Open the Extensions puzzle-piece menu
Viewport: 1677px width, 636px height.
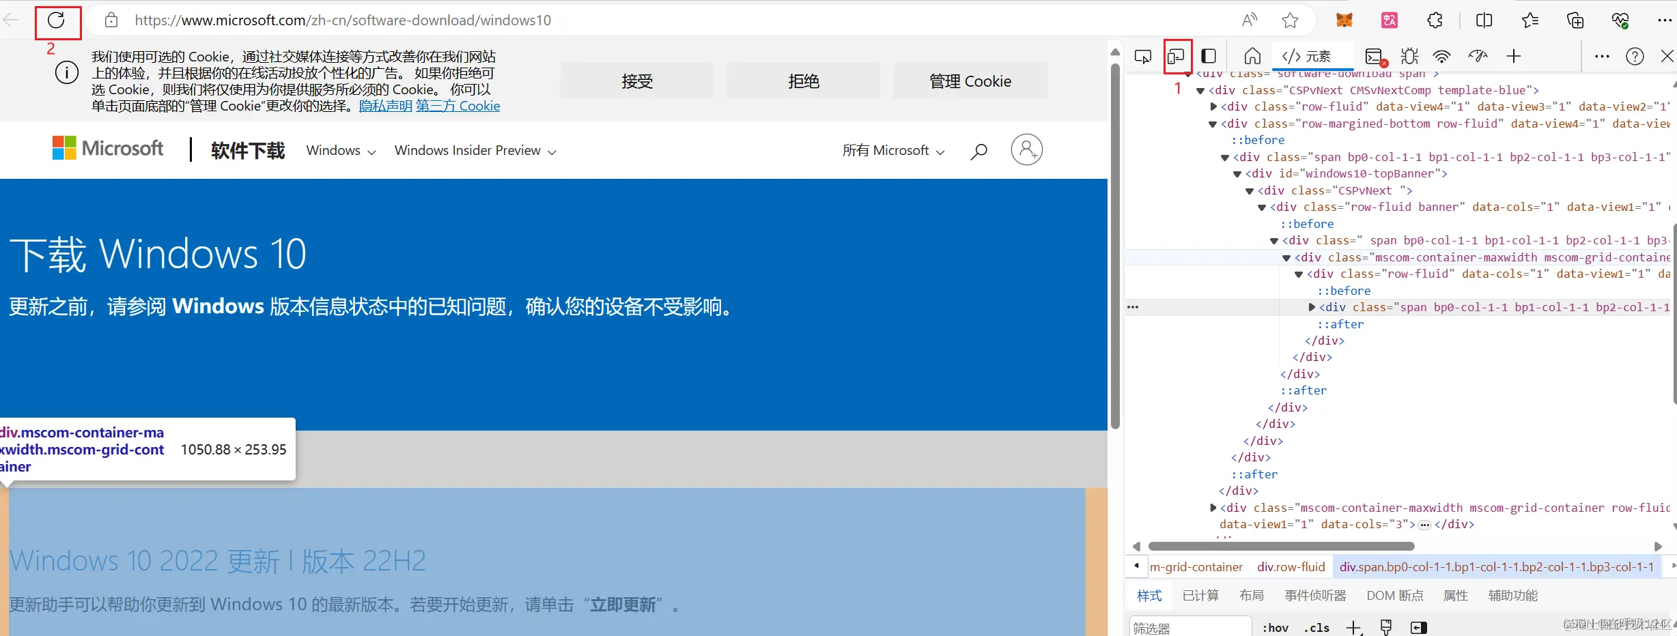pos(1435,20)
